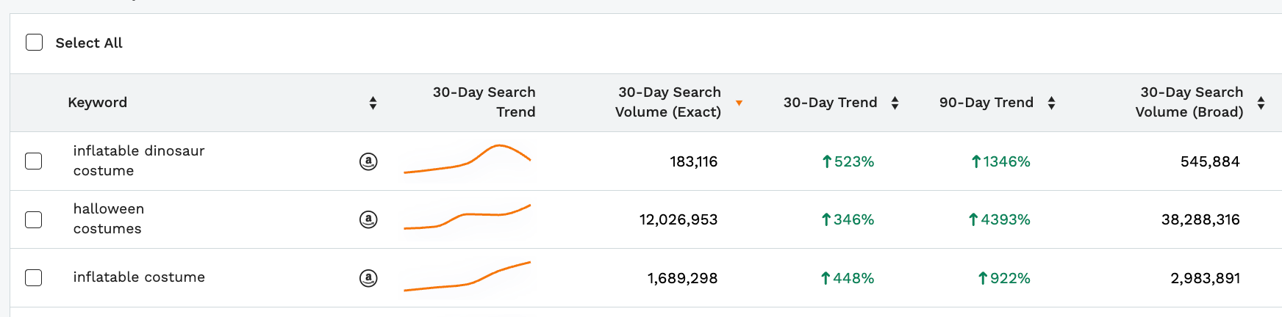Tick the inflatable costume row checkbox
This screenshot has height=317, width=1282.
(x=34, y=277)
